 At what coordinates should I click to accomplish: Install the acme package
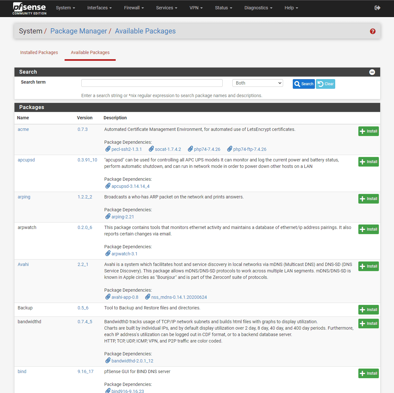click(369, 131)
